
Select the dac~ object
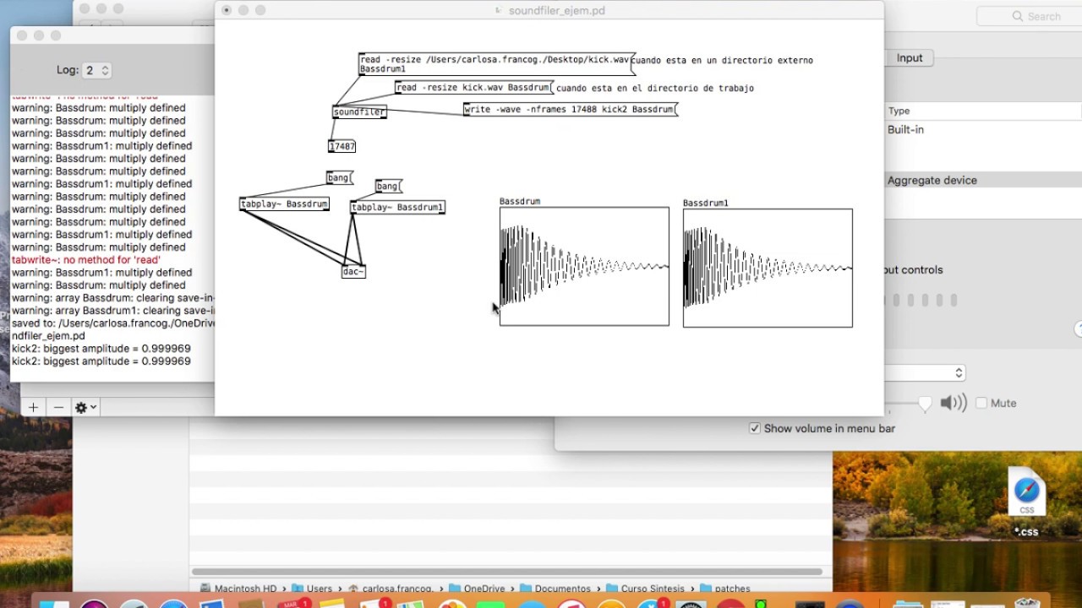point(353,271)
